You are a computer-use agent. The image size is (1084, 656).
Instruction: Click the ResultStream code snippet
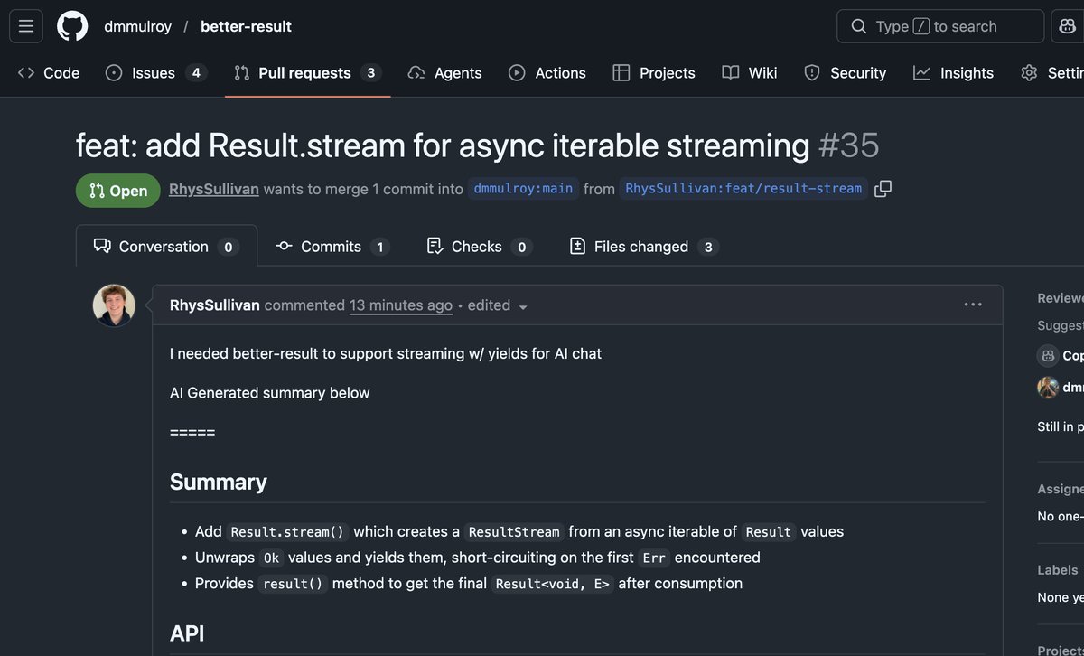click(514, 532)
